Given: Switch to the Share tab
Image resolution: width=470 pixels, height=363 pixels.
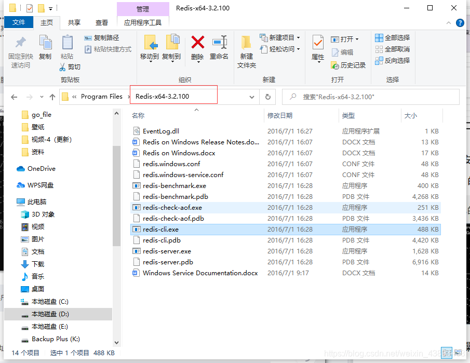Looking at the screenshot, I should point(74,22).
